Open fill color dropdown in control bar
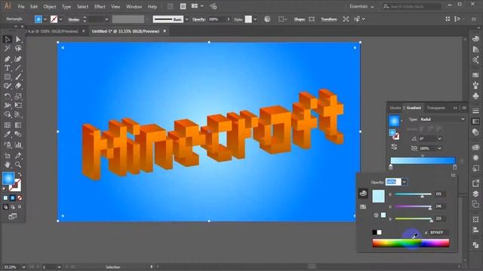This screenshot has height=271, width=483. point(45,20)
